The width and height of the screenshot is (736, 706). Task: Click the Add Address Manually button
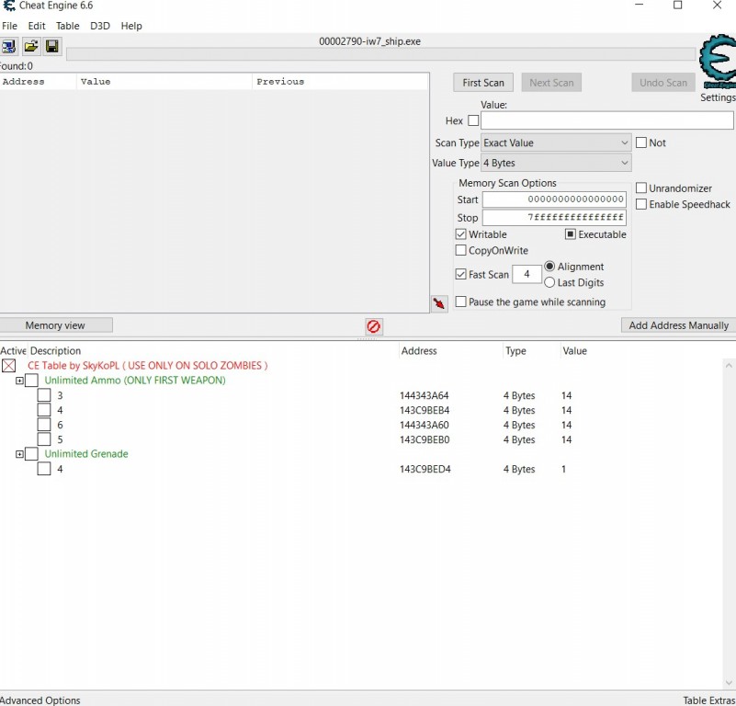(x=678, y=325)
